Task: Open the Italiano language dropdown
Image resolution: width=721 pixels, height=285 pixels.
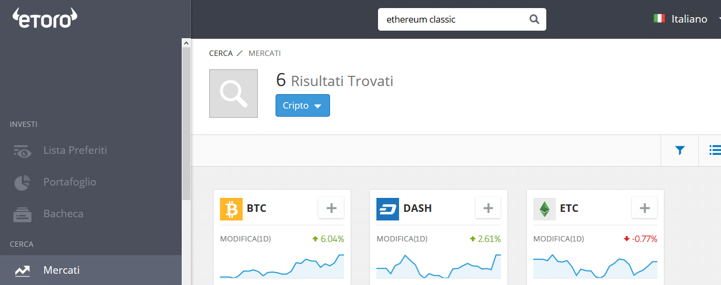Action: tap(689, 19)
